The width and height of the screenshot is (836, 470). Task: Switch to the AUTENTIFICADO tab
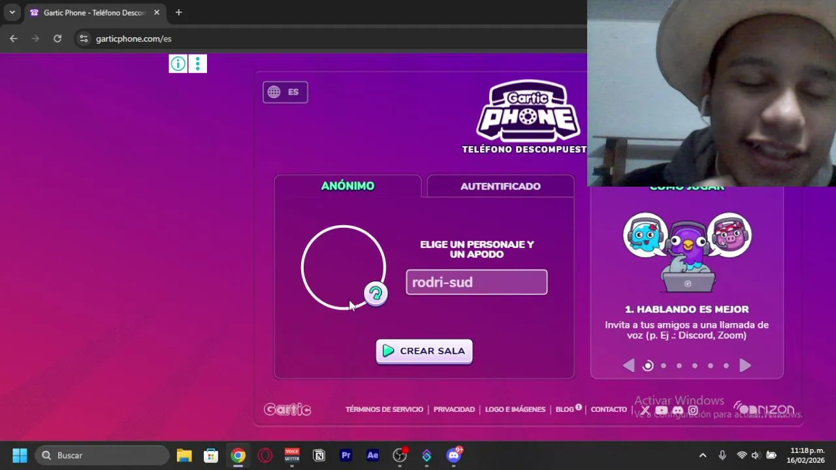[x=500, y=186]
